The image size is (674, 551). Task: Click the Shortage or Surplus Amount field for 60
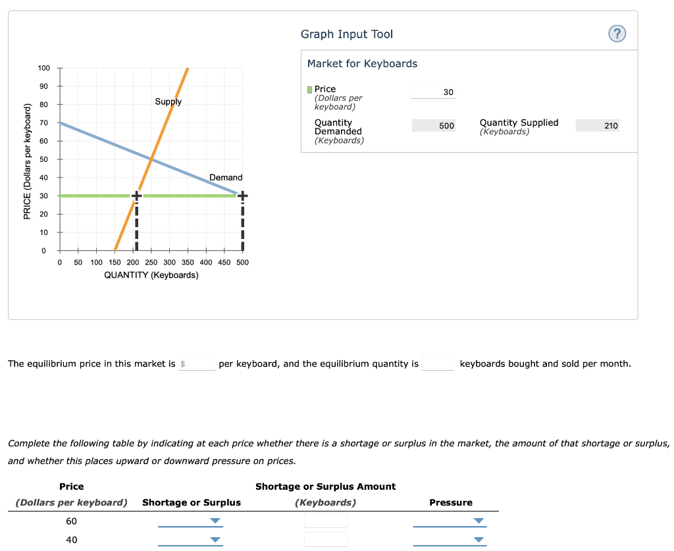tap(324, 520)
